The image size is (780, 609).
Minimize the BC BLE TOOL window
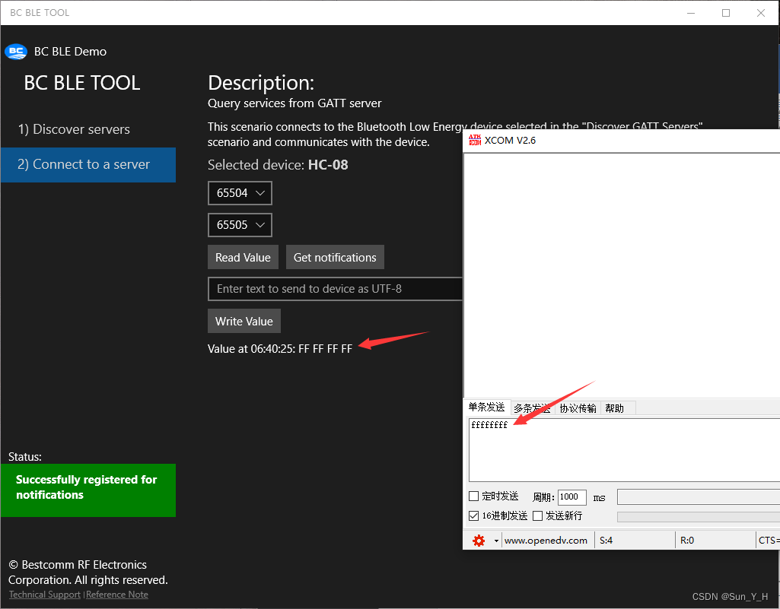tap(691, 13)
